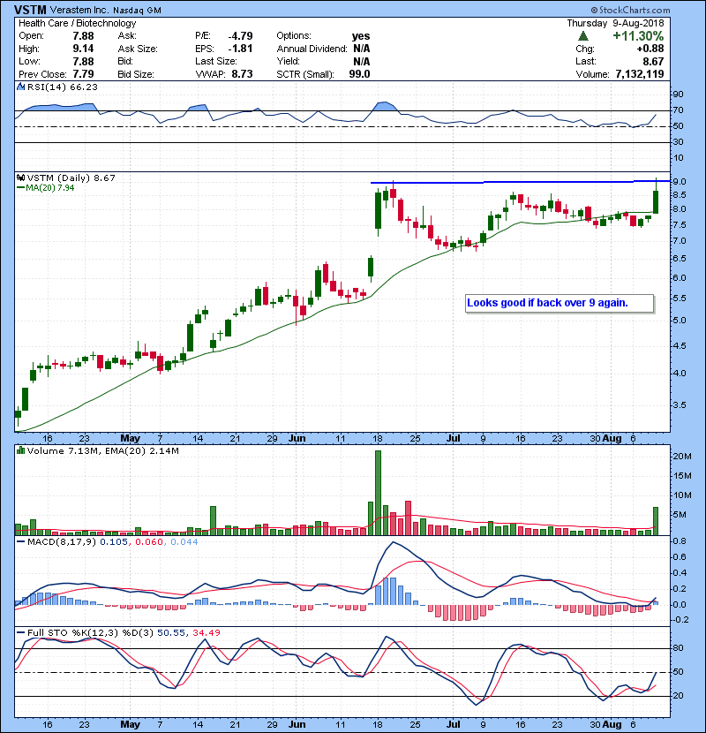Click the Annual Dividend N/A value
Viewport: 706px width, 733px height.
click(x=361, y=49)
